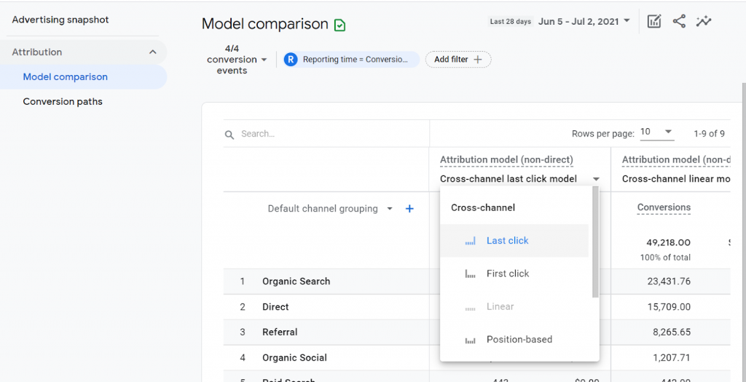The width and height of the screenshot is (746, 382).
Task: Click the Last click bar chart icon
Action: point(471,241)
